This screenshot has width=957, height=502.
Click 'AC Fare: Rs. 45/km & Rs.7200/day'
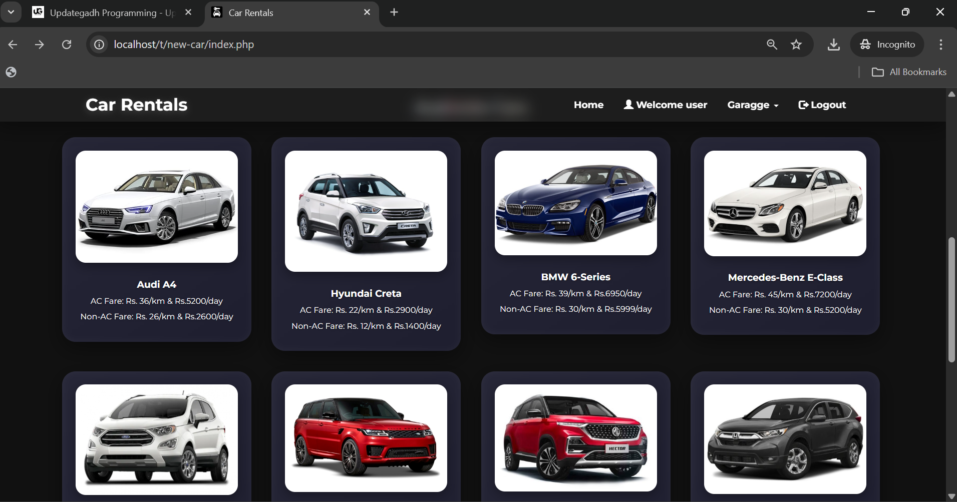click(x=785, y=294)
